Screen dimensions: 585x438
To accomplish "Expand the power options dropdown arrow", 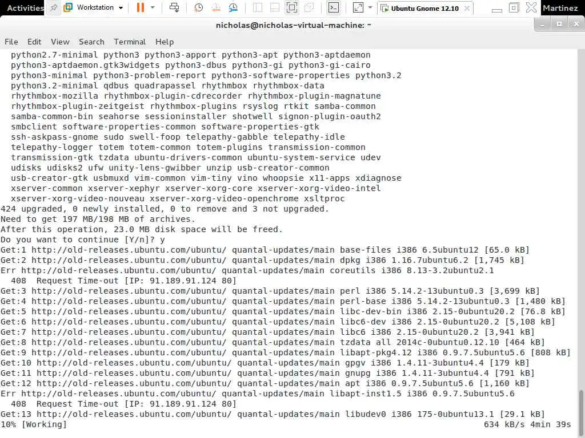I will coord(153,7).
